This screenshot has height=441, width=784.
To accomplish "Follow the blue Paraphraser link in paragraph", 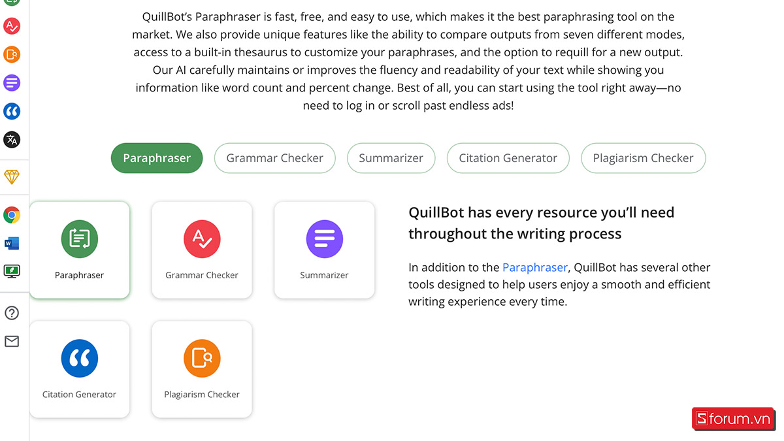I will 534,267.
